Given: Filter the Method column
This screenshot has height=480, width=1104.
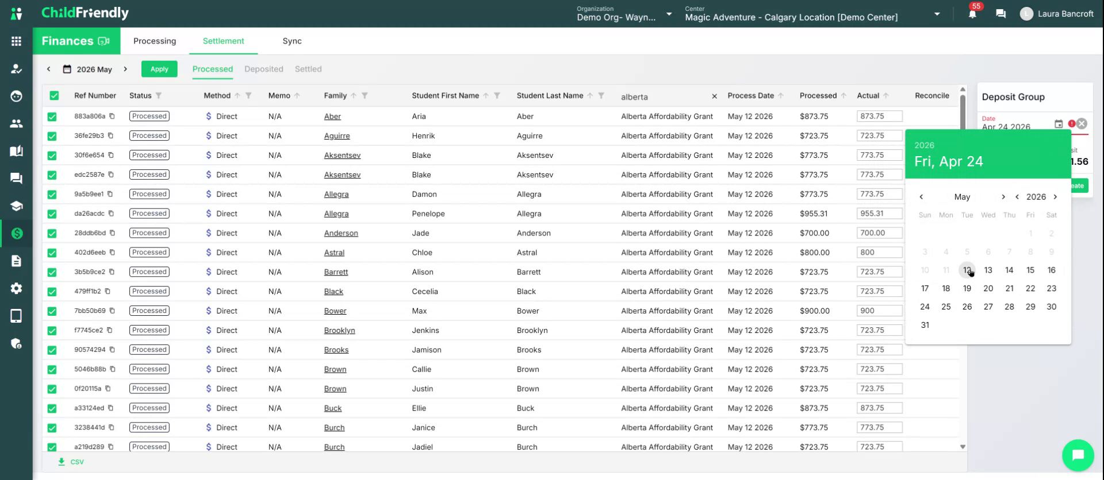Looking at the screenshot, I should (x=248, y=96).
